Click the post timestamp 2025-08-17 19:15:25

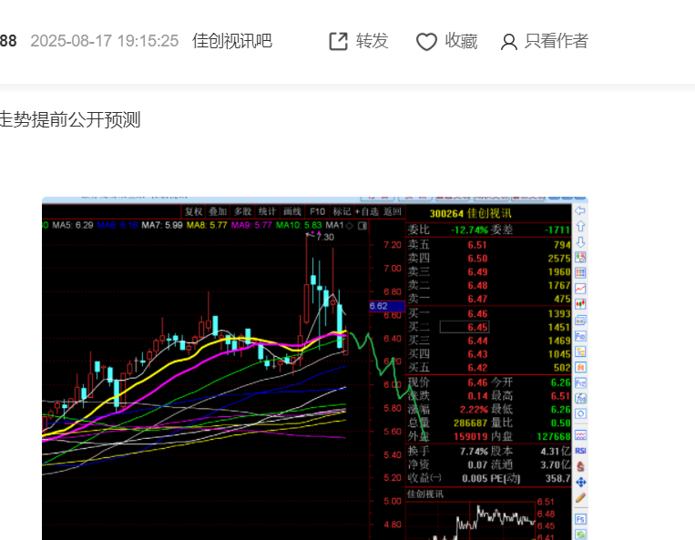[x=105, y=41]
